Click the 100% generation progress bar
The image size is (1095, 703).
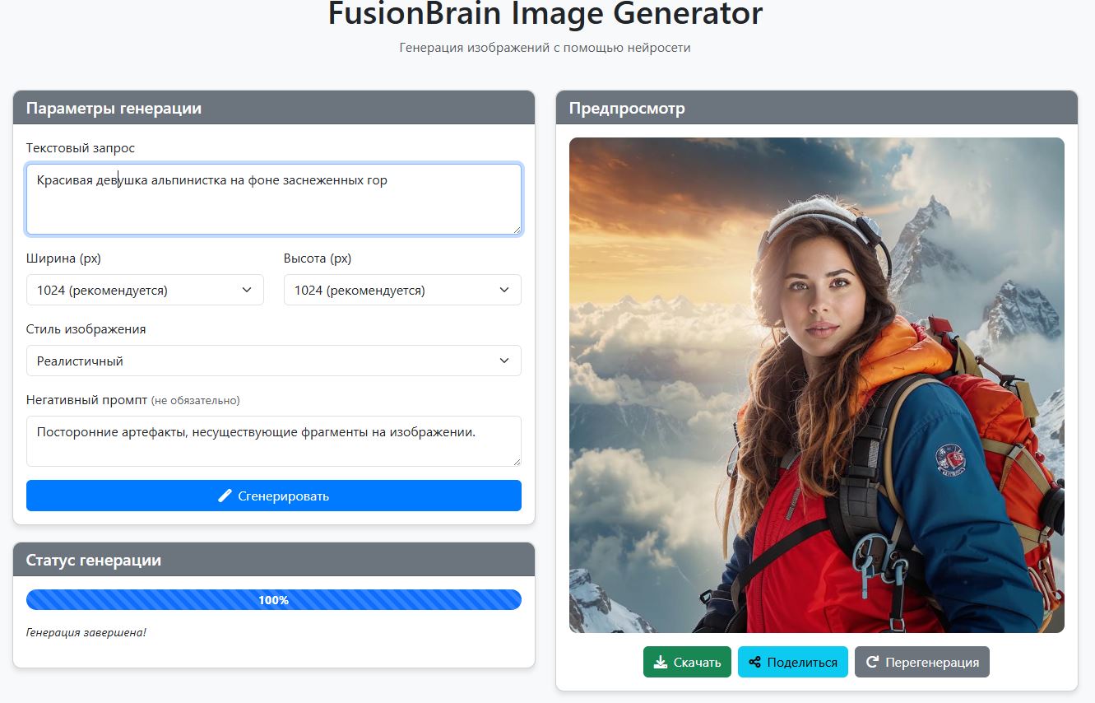tap(273, 600)
